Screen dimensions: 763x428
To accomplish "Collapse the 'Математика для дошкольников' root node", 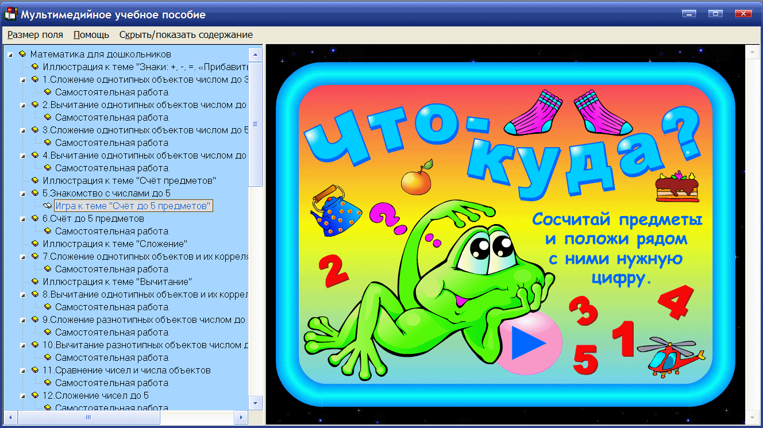I will 10,55.
